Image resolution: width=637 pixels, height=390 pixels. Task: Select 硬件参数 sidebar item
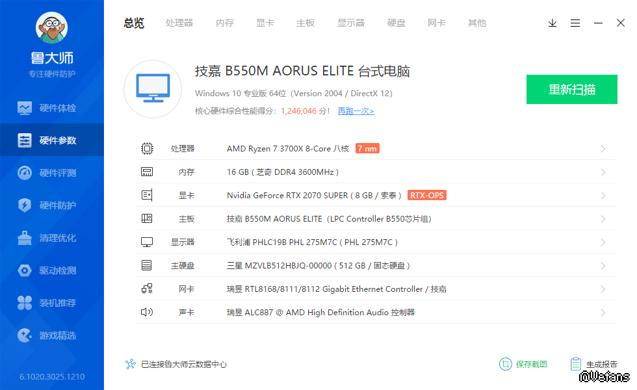click(52, 140)
